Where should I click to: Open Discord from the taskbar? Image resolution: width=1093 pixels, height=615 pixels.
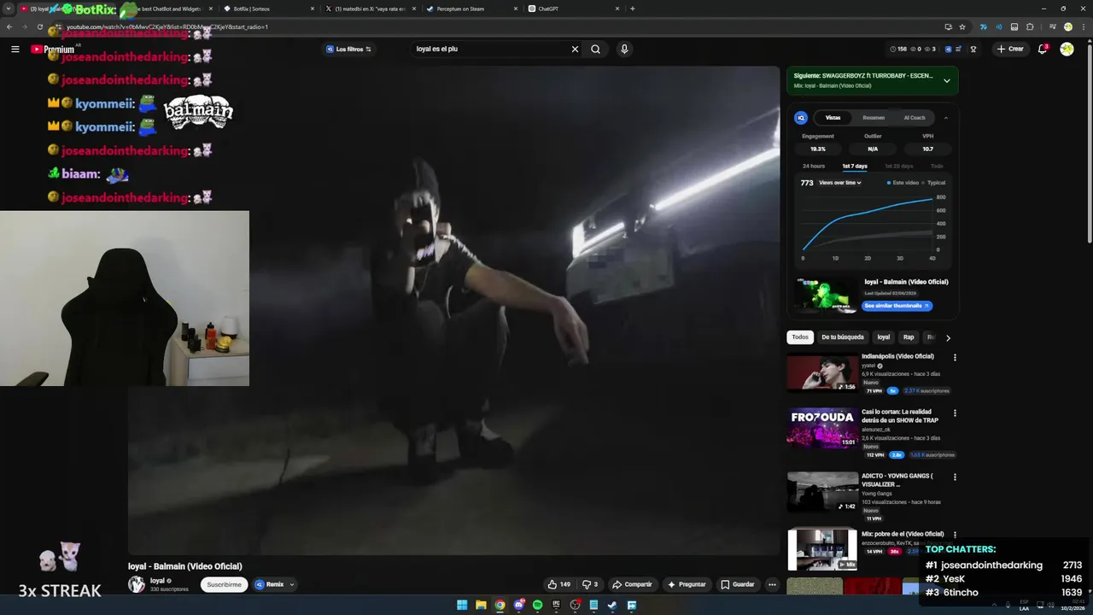(x=518, y=605)
